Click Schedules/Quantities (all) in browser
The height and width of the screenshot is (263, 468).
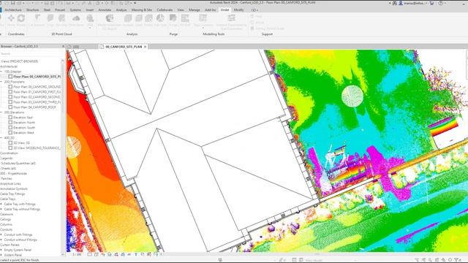coord(18,164)
